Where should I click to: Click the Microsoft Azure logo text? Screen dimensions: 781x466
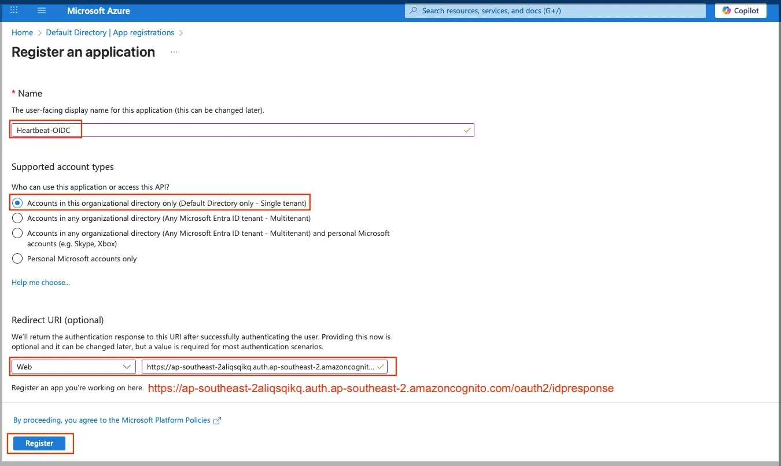(98, 11)
